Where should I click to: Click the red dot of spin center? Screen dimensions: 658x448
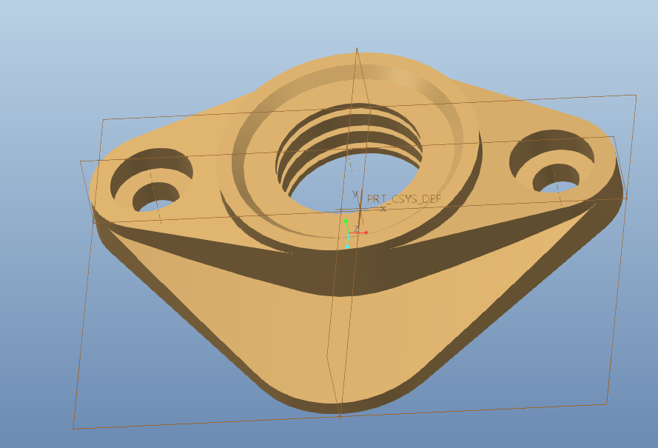coord(366,233)
